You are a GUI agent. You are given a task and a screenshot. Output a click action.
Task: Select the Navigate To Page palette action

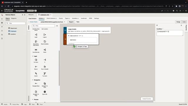click(x=36, y=93)
